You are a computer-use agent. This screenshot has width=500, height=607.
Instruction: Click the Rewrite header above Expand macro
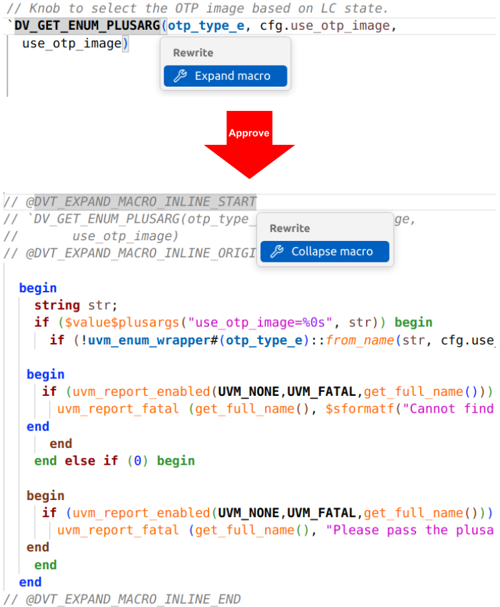point(193,53)
